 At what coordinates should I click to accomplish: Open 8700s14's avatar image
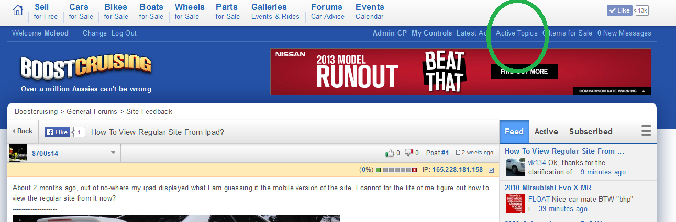coord(18,153)
